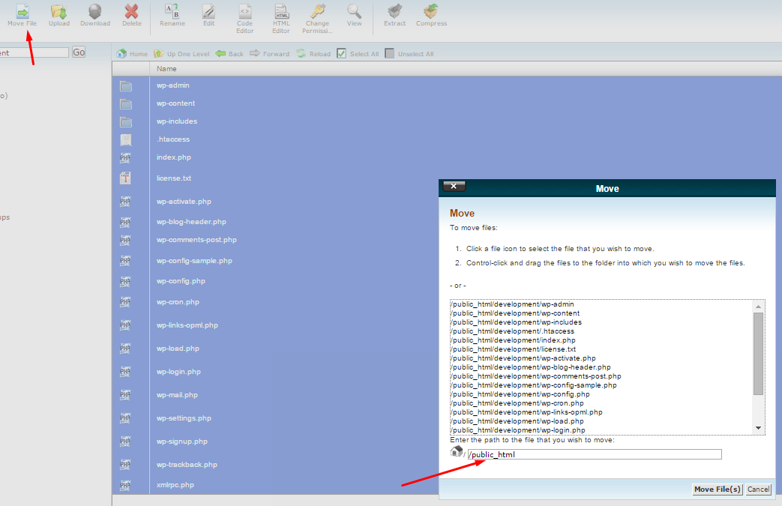
Task: Click /public_html/development/wp-admin path in list
Action: coord(513,304)
